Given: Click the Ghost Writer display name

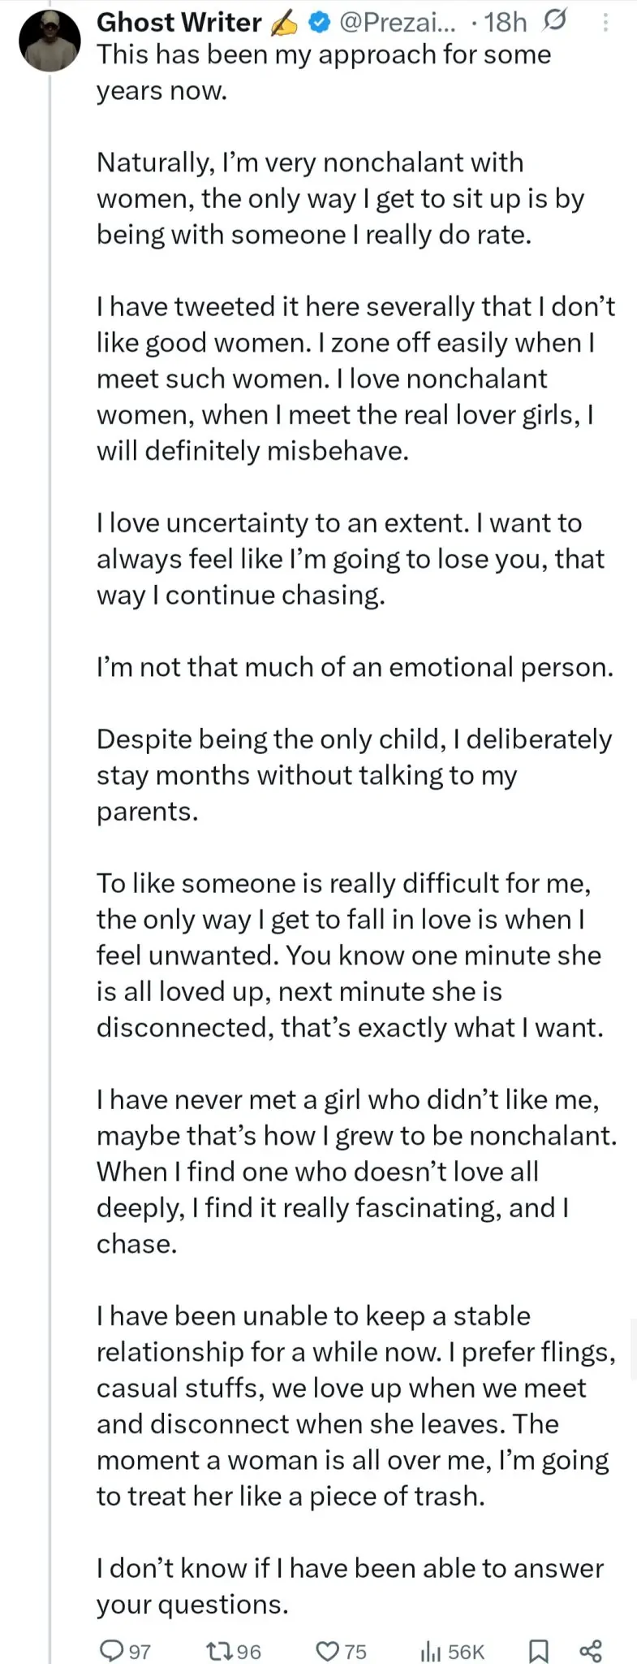Looking at the screenshot, I should pyautogui.click(x=179, y=22).
